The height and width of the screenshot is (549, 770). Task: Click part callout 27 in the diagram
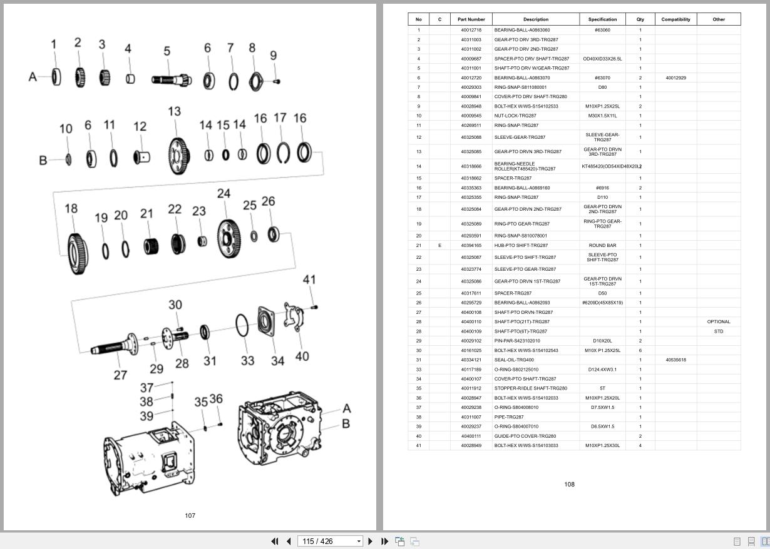click(x=120, y=375)
